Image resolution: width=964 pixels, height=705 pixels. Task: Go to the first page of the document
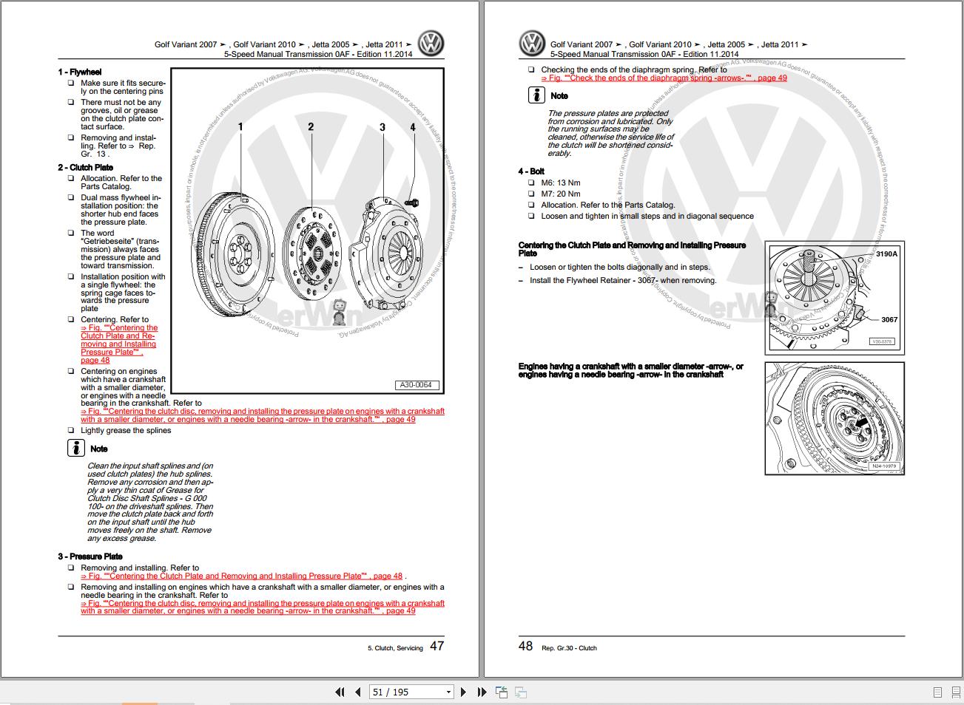[x=340, y=692]
